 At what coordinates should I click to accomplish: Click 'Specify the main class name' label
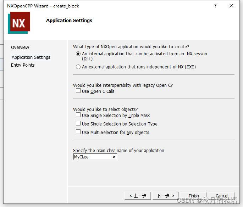(118, 151)
